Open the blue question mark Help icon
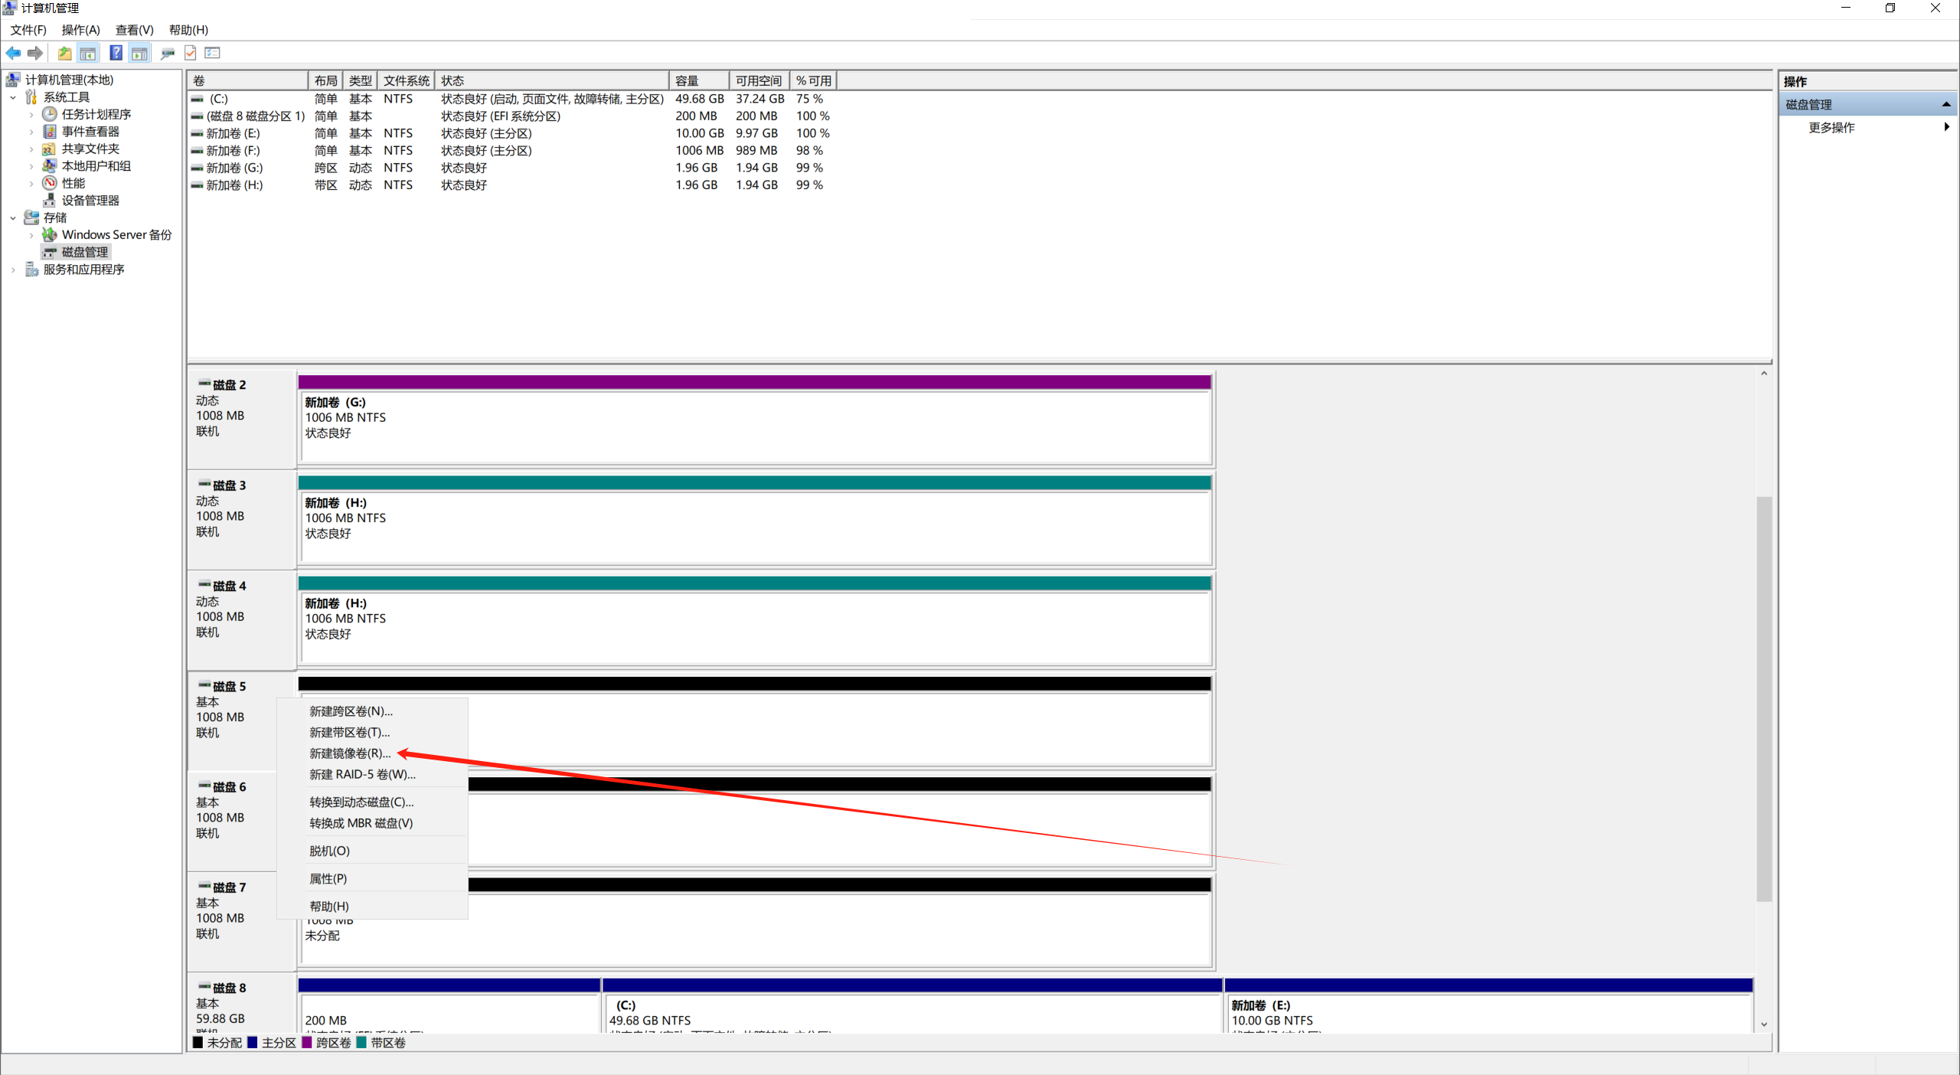 point(116,53)
